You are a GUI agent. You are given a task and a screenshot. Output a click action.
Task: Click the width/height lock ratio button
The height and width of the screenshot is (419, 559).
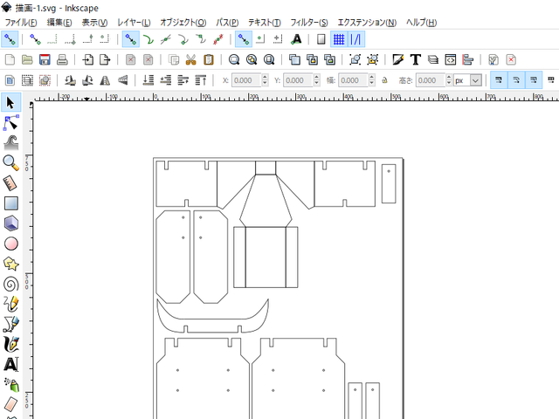(x=384, y=80)
